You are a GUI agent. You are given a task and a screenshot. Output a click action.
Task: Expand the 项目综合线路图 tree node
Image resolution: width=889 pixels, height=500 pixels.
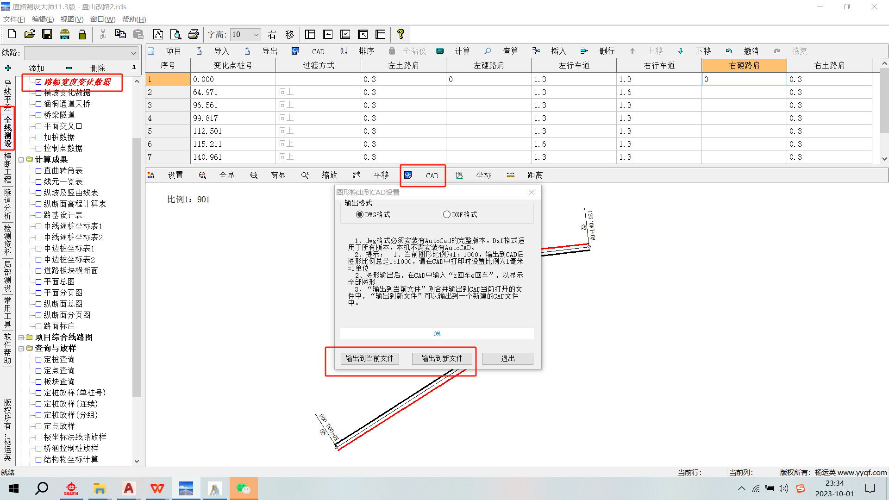pos(21,337)
